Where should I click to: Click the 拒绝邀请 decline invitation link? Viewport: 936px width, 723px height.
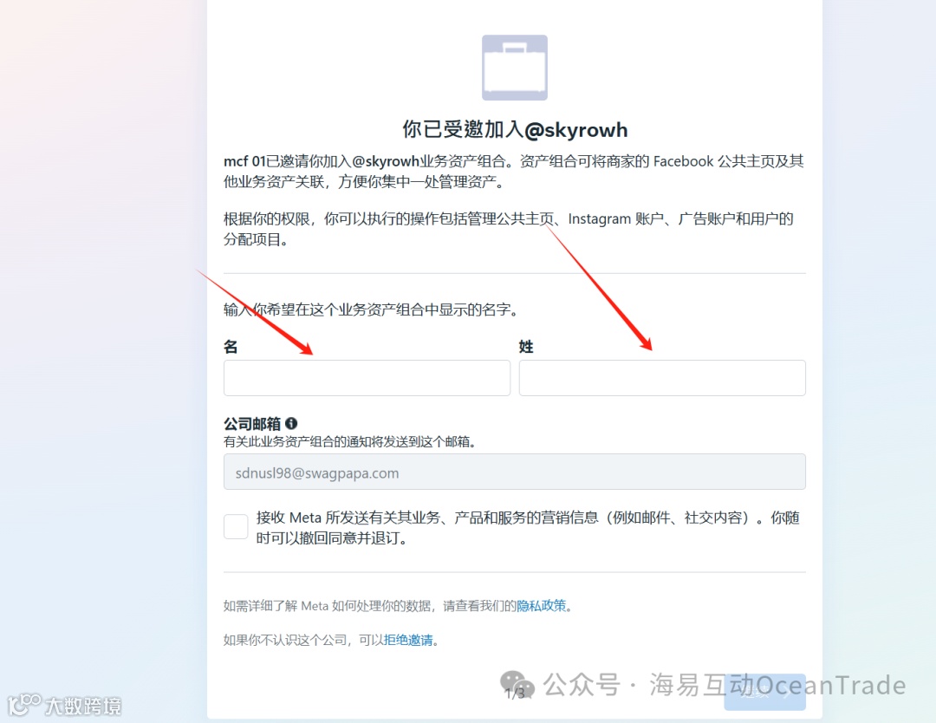pos(408,640)
